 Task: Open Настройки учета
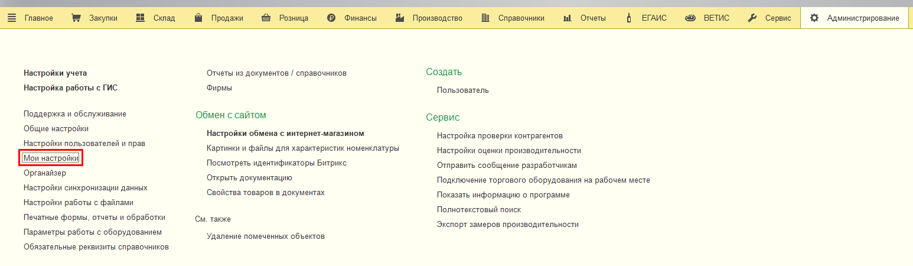55,73
